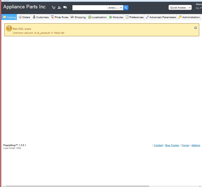The height and width of the screenshot is (187, 202).
Task: Open the Advanced Parameters tab
Action: coord(161,17)
